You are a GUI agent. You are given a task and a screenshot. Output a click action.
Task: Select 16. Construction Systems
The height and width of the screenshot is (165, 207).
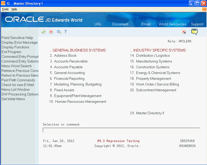point(150,67)
